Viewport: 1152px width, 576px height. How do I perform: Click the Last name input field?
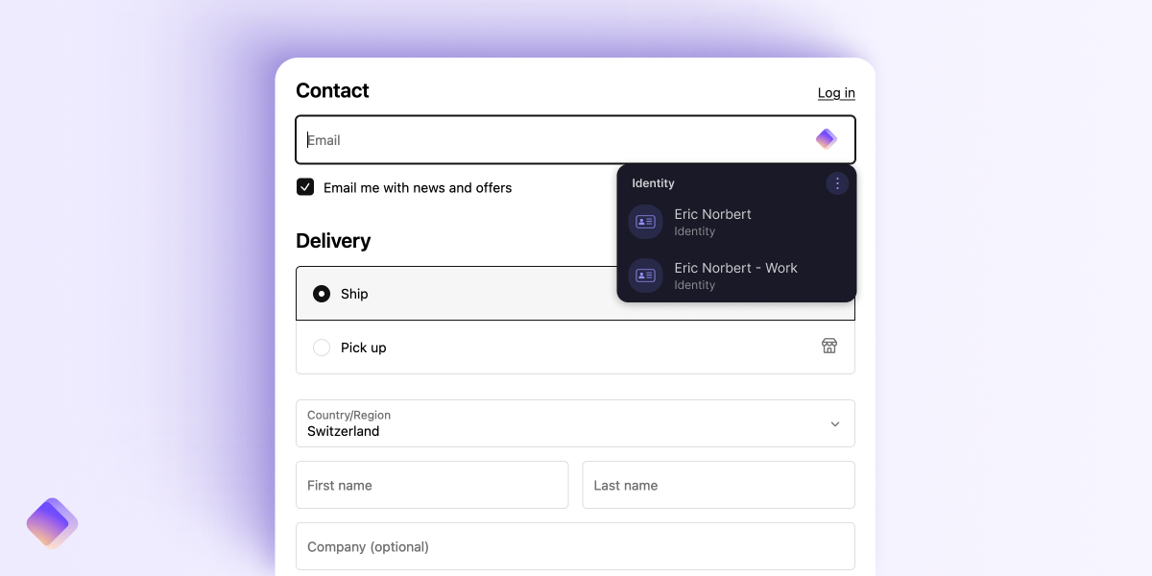pyautogui.click(x=718, y=485)
